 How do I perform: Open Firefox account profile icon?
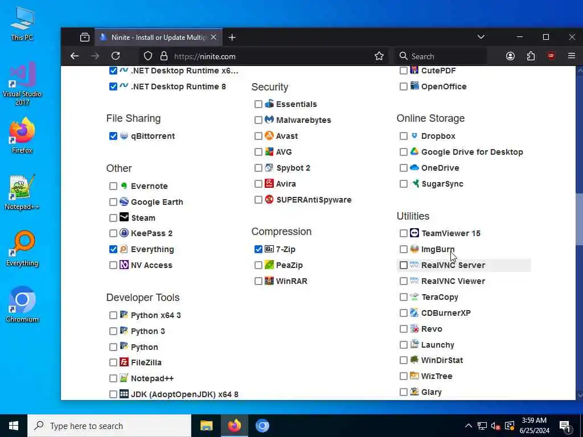pyautogui.click(x=510, y=56)
